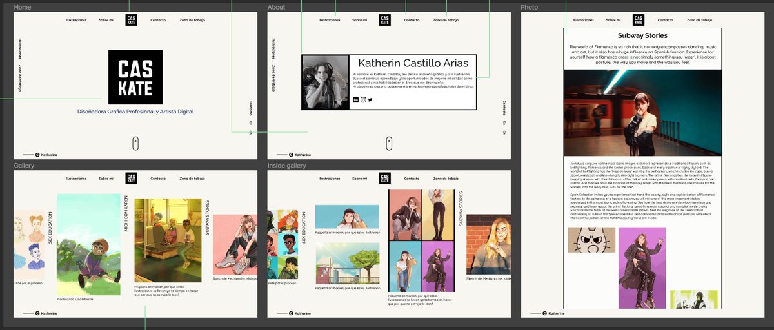Click Ilustraciones in Home artboard top nav

(x=76, y=20)
